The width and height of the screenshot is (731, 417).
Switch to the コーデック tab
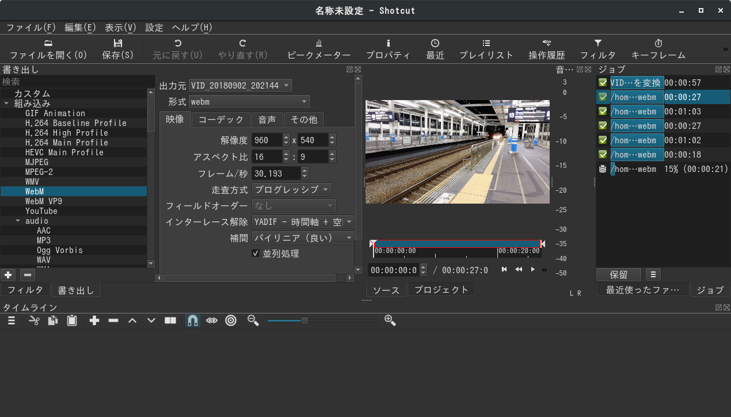click(221, 120)
